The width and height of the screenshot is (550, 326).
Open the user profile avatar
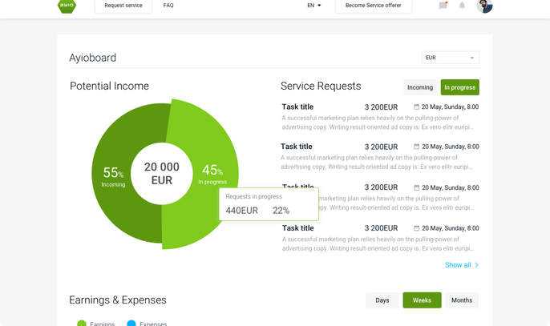pyautogui.click(x=484, y=6)
